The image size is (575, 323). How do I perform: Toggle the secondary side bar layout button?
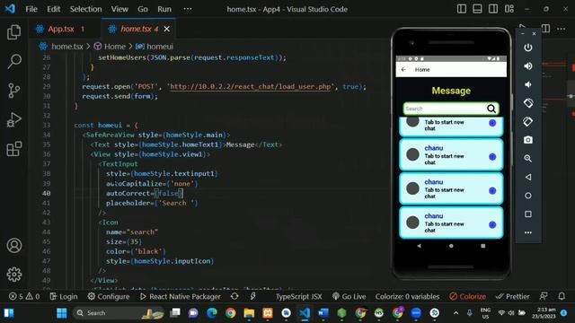493,9
